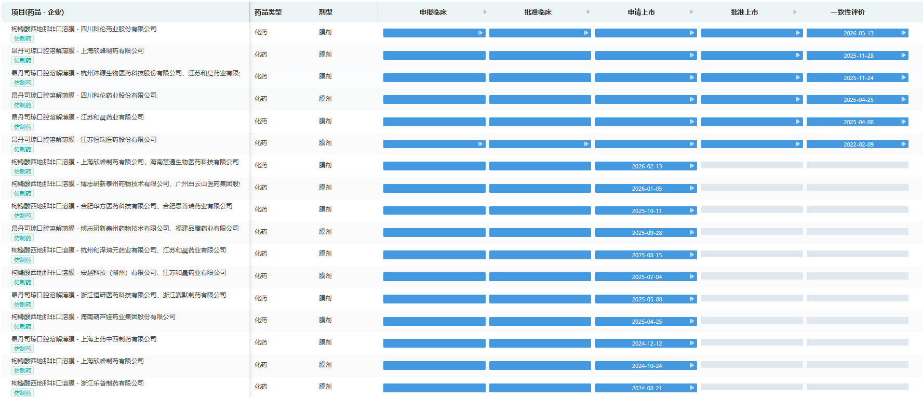Image resolution: width=923 pixels, height=397 pixels.
Task: Select the 药品类型 column header
Action: coord(268,12)
